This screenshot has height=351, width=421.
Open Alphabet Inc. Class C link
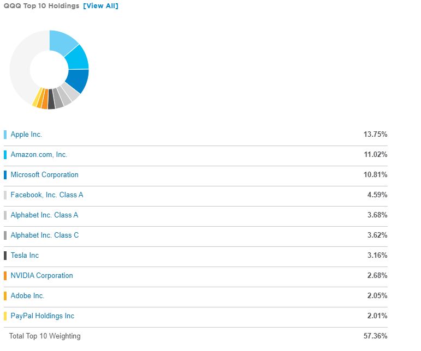(x=45, y=235)
